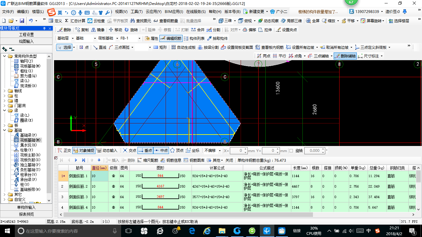Click the rotation angle input field

pos(314,151)
